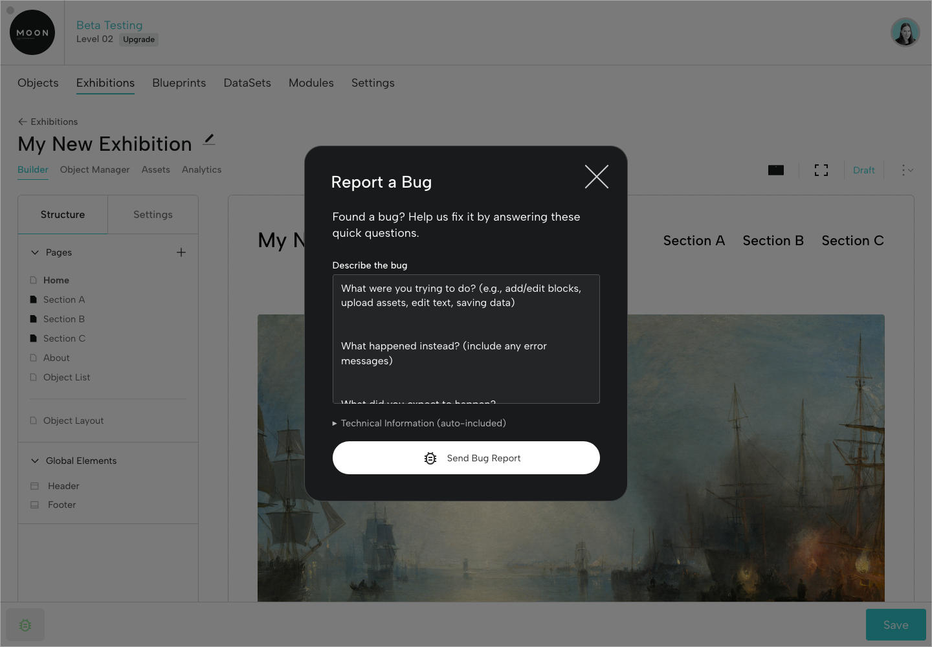Click the filled page icon beside Section C

(34, 338)
